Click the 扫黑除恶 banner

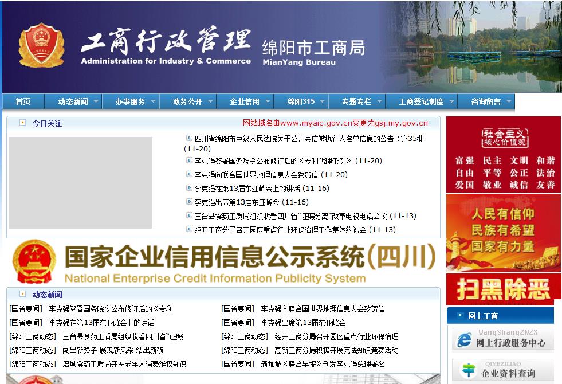pyautogui.click(x=503, y=290)
